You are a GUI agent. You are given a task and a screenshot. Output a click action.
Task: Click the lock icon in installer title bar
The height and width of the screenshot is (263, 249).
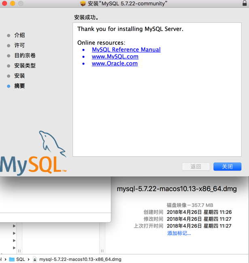tap(245, 3)
